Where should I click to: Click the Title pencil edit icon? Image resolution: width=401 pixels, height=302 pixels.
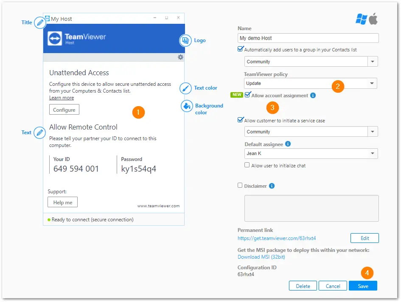[40, 23]
